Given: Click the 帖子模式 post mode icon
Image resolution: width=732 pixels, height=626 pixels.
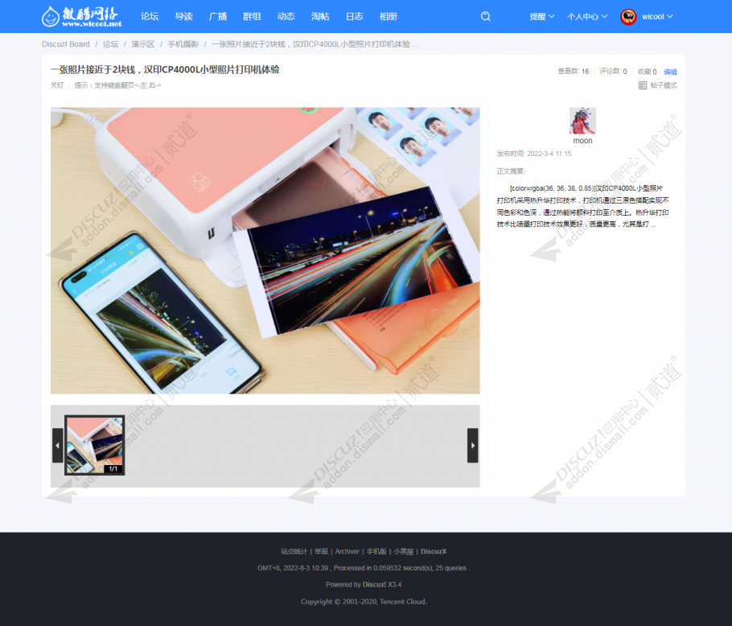Looking at the screenshot, I should (x=643, y=85).
